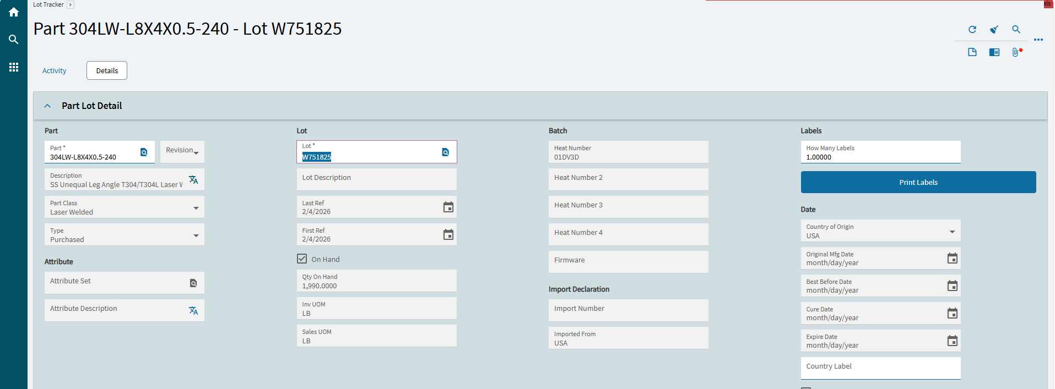Image resolution: width=1055 pixels, height=389 pixels.
Task: Expand the Part Class dropdown
Action: click(x=196, y=208)
